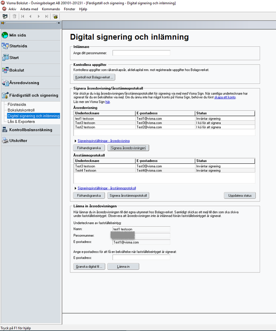Open Utskrifter using the printer icon
276x331 pixels.
(5, 141)
